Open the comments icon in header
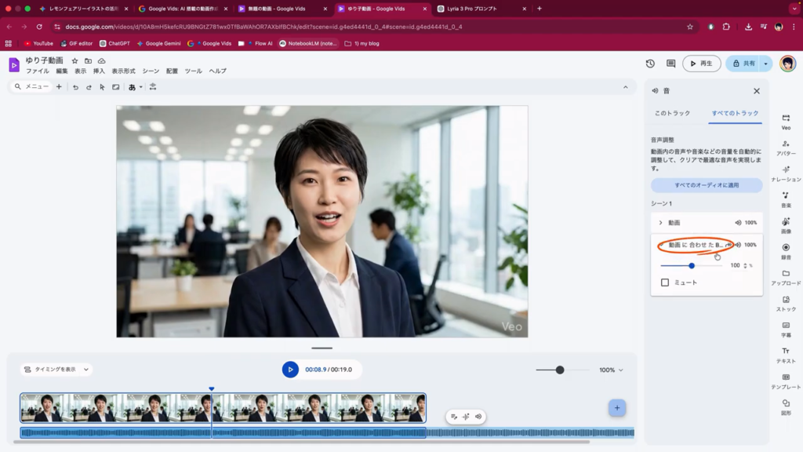This screenshot has height=452, width=803. 670,64
